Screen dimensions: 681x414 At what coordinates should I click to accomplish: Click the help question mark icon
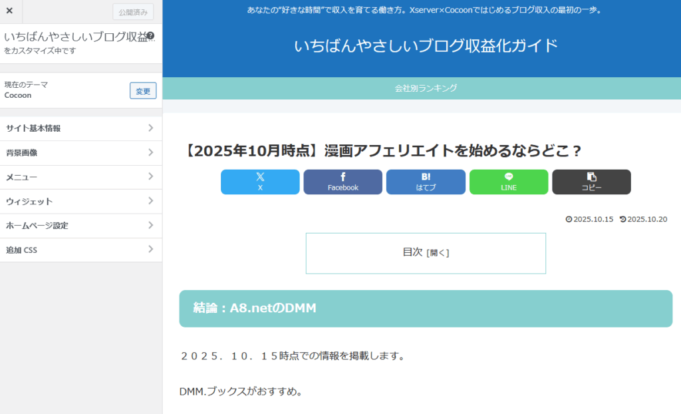click(150, 36)
